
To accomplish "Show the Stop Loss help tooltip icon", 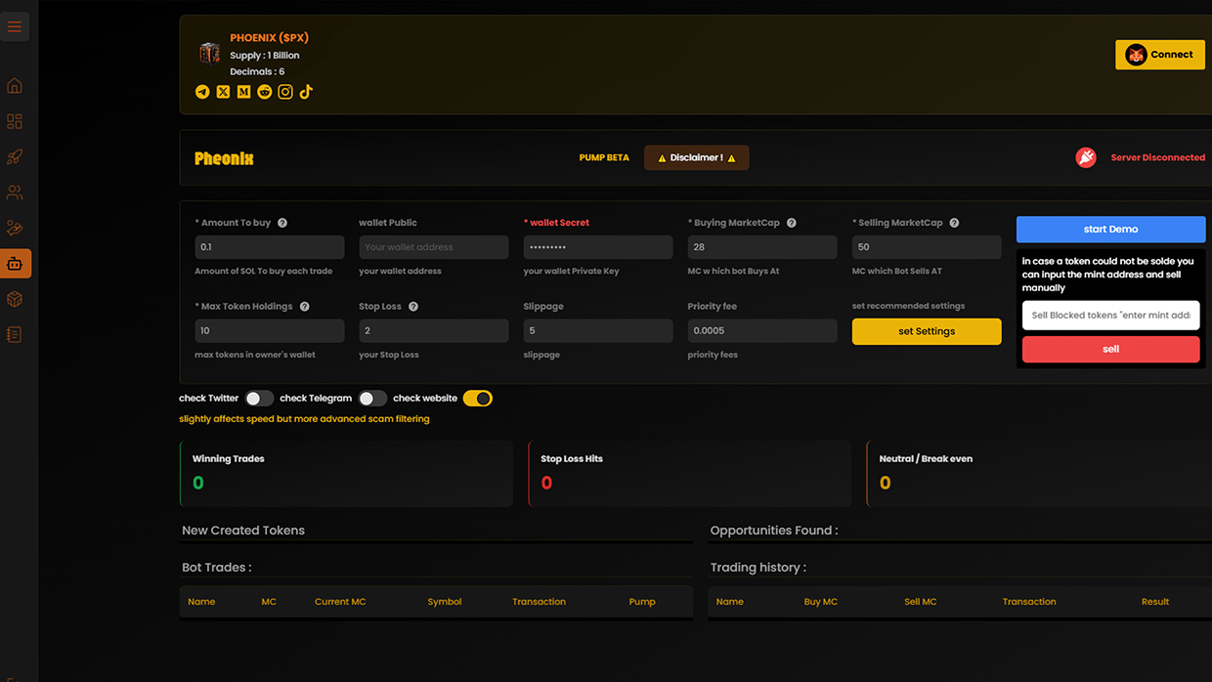I will (x=413, y=307).
